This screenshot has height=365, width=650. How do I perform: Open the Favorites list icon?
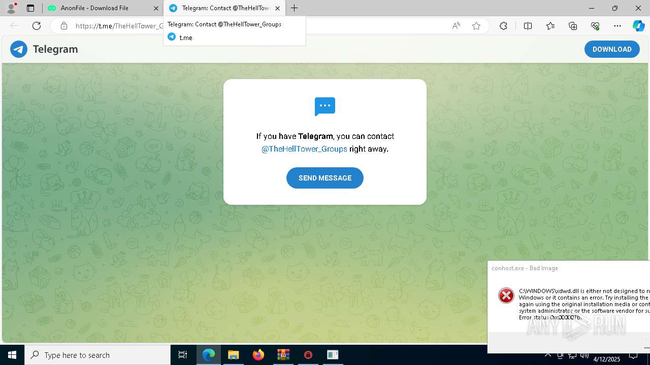550,26
